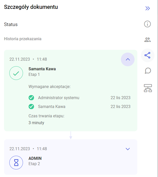Viewport: 158px width, 177px height.
Task: Click Administrator systemu in required acceptances
Action: (59, 98)
